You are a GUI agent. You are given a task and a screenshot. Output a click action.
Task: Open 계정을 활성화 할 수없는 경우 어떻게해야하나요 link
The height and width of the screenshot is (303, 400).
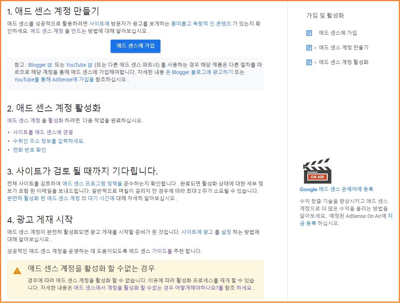[x=148, y=288]
